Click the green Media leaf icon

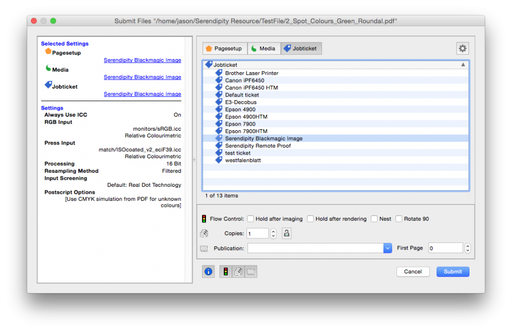253,48
